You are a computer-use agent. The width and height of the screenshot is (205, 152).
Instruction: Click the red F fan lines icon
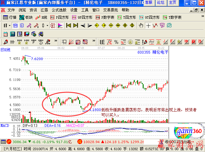(x=172, y=42)
